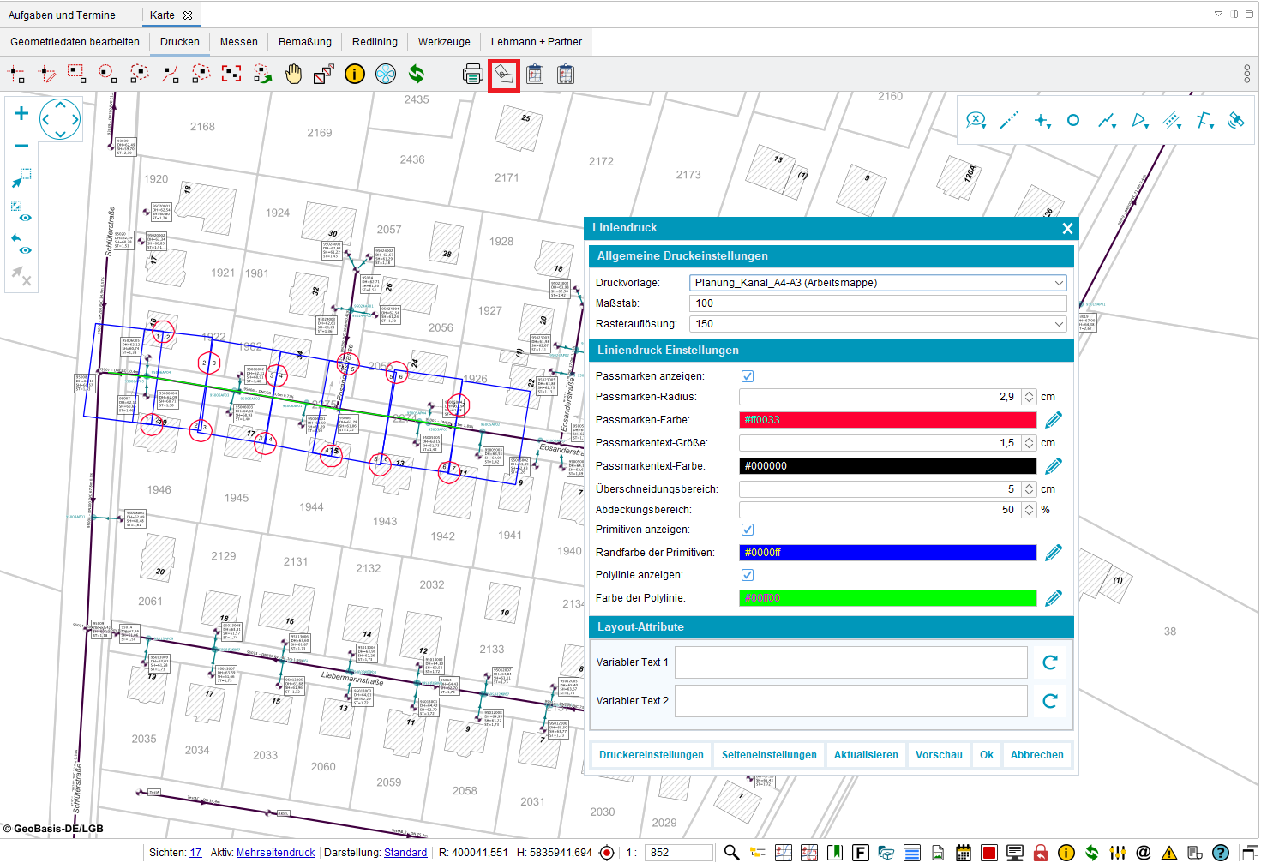The image size is (1261, 863).
Task: Click the yellow info icon in the toolbar
Action: click(x=354, y=75)
